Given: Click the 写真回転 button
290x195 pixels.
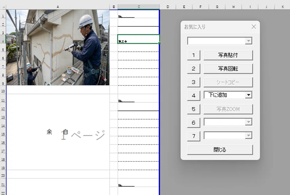Looking at the screenshot, I should pos(228,69).
